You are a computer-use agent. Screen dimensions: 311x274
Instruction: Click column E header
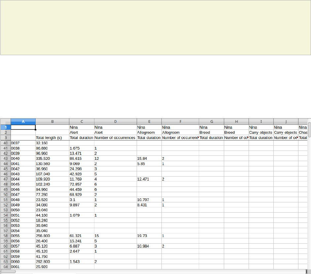[149, 121]
